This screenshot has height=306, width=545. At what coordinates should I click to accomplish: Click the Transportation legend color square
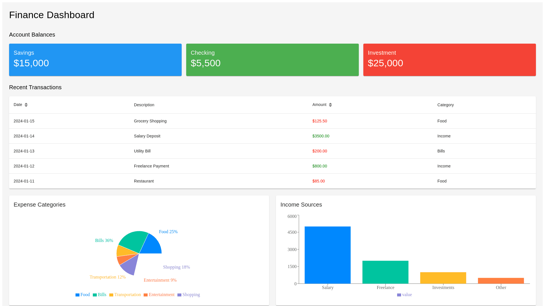click(111, 295)
